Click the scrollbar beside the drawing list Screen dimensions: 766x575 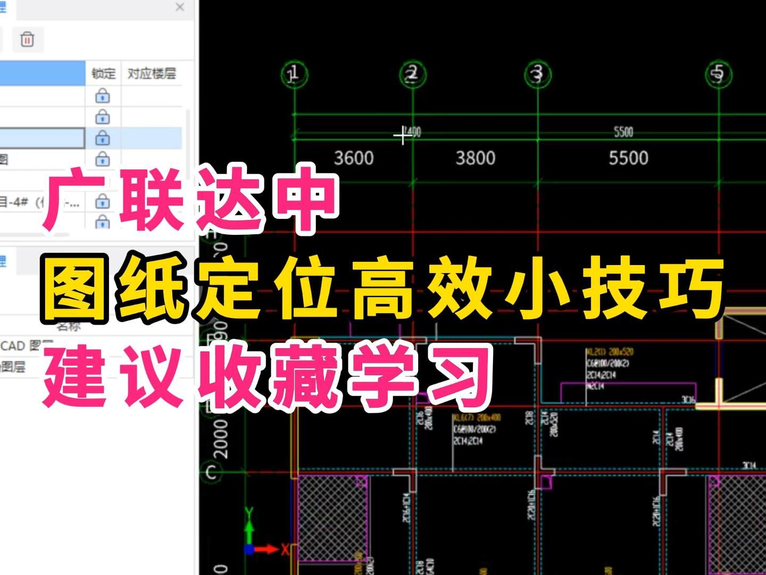click(x=189, y=144)
